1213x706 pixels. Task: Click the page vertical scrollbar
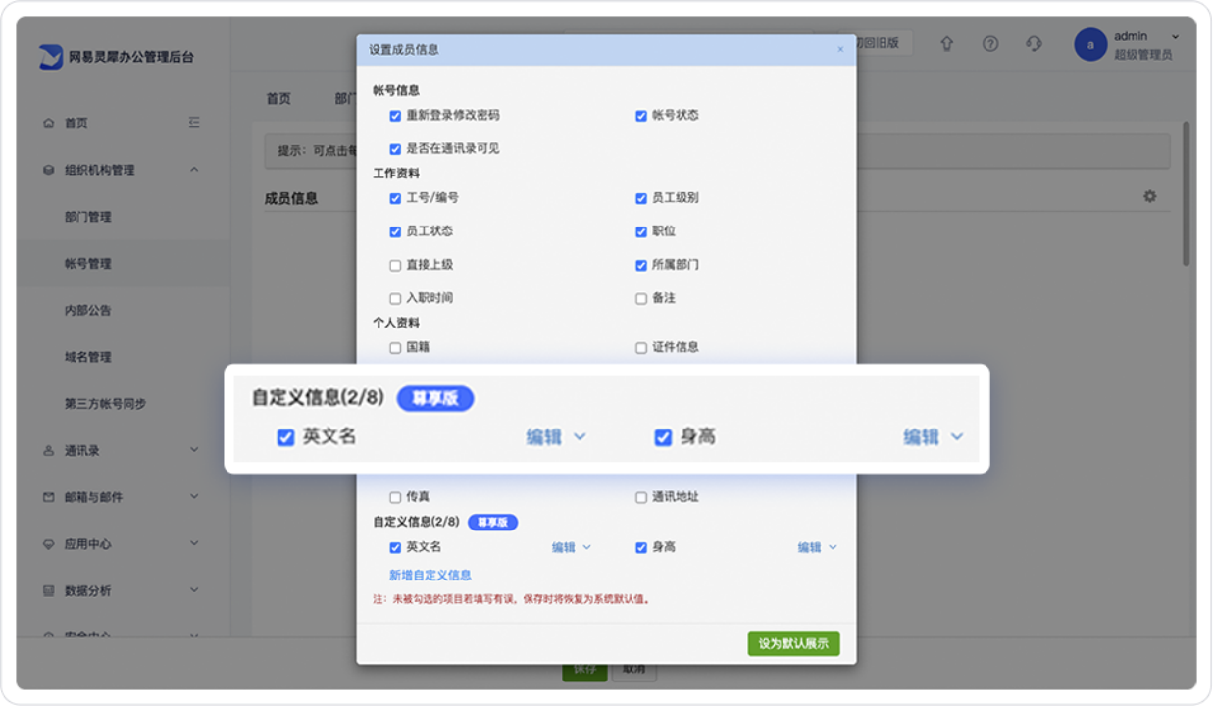pyautogui.click(x=1186, y=196)
